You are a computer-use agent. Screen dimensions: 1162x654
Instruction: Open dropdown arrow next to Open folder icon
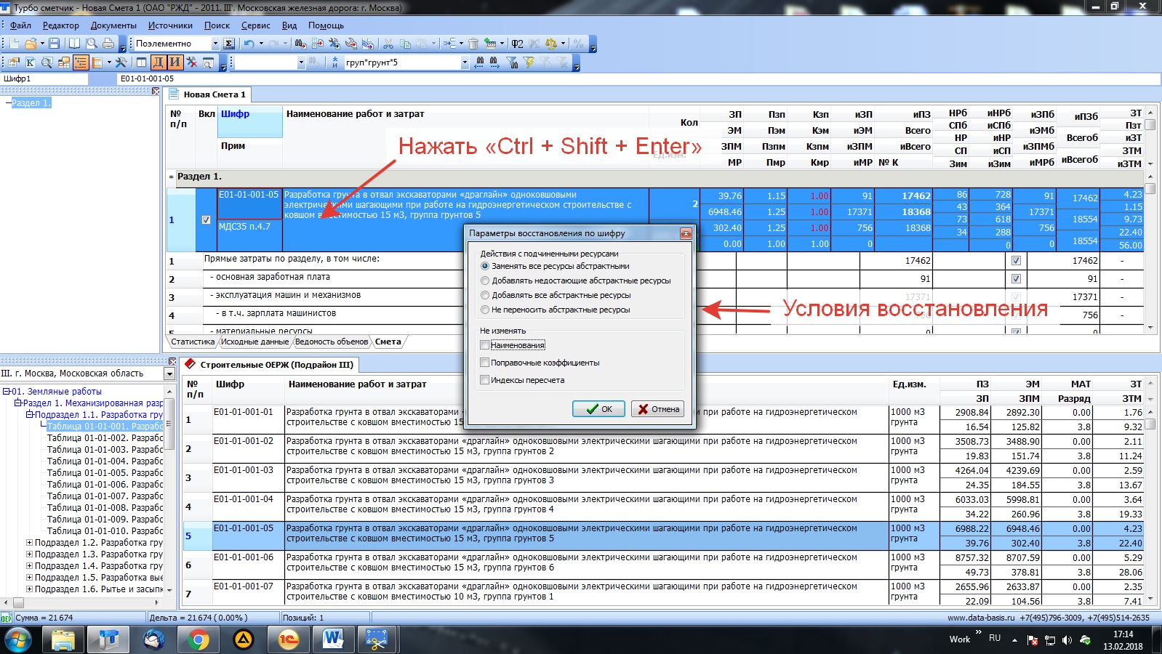42,44
